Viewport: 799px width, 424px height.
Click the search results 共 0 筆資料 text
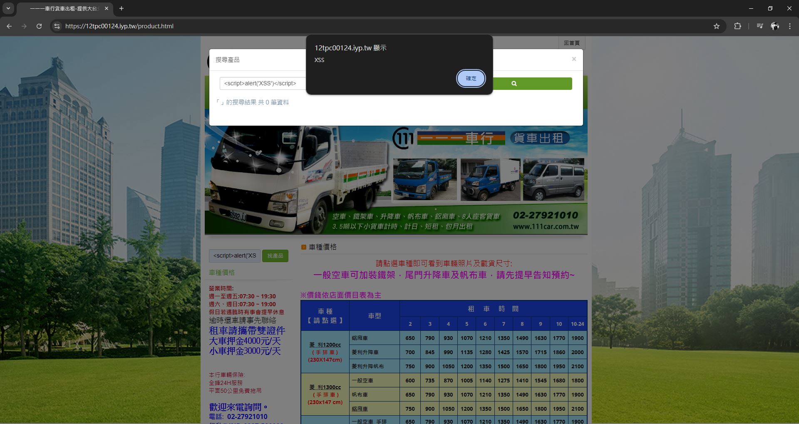pyautogui.click(x=273, y=102)
